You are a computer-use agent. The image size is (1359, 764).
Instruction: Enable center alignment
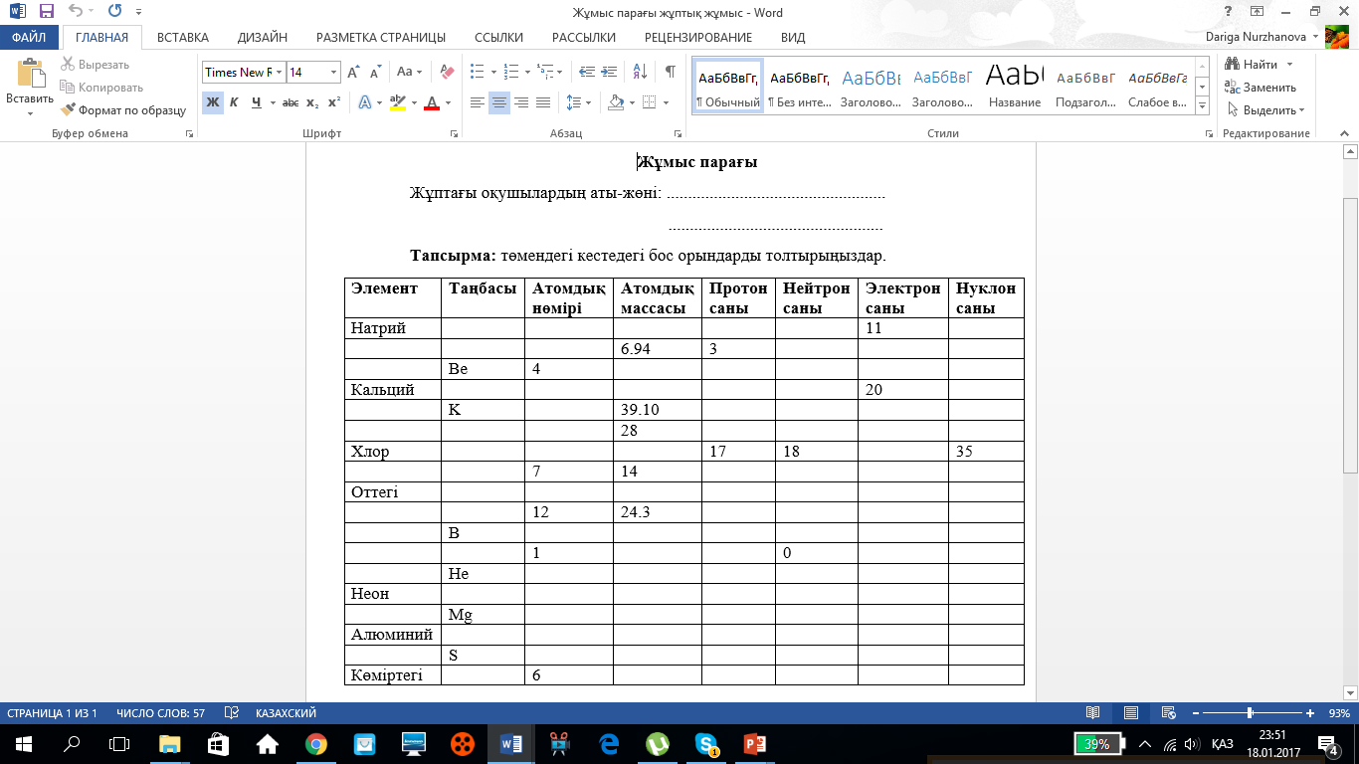click(499, 102)
